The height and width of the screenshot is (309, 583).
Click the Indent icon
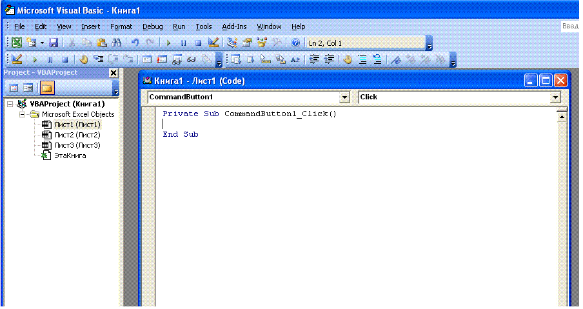pos(314,59)
